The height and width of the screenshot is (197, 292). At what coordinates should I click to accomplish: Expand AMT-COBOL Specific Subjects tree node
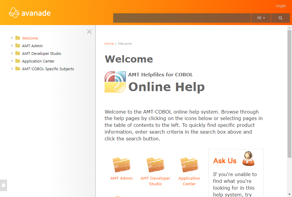[x=12, y=69]
